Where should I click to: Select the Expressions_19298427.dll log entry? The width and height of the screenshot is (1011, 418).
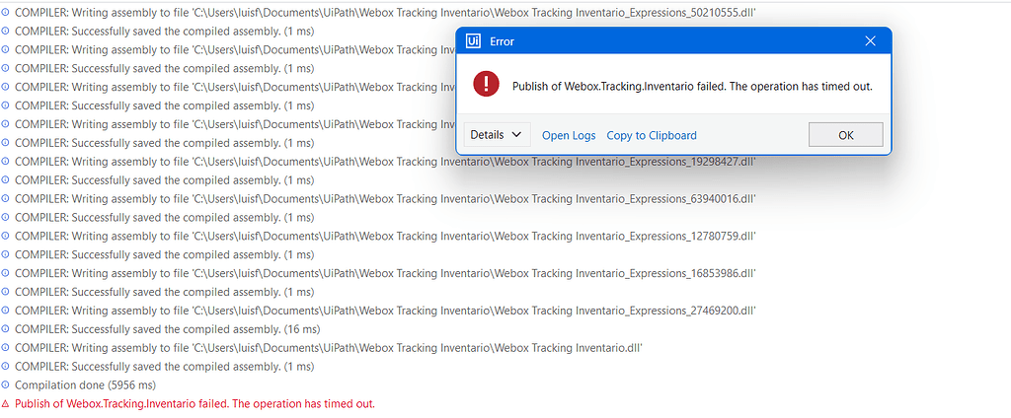(x=385, y=161)
